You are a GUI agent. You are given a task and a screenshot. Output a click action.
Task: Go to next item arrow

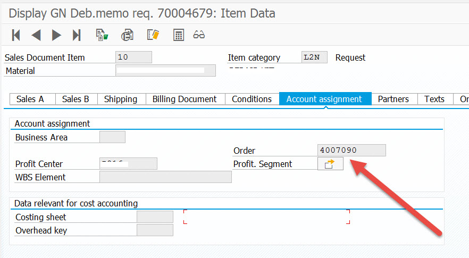click(56, 35)
